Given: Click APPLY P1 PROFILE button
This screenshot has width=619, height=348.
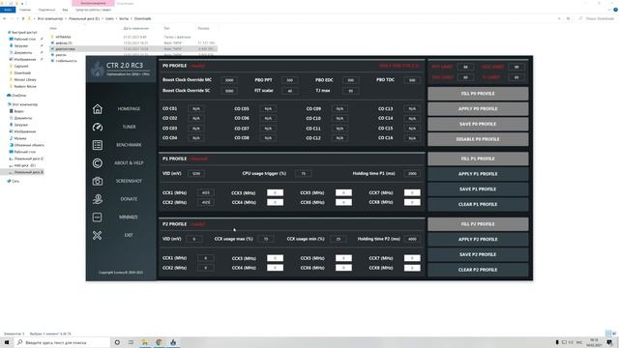Looking at the screenshot, I should [x=478, y=174].
